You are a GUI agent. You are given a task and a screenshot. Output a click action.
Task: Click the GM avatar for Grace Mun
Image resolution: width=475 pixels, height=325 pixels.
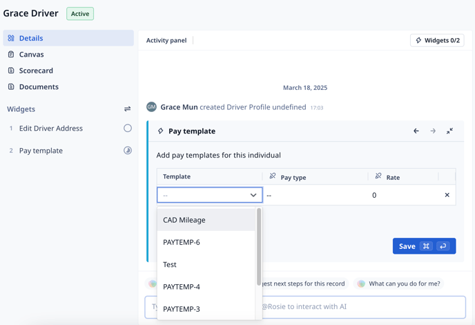pos(151,107)
